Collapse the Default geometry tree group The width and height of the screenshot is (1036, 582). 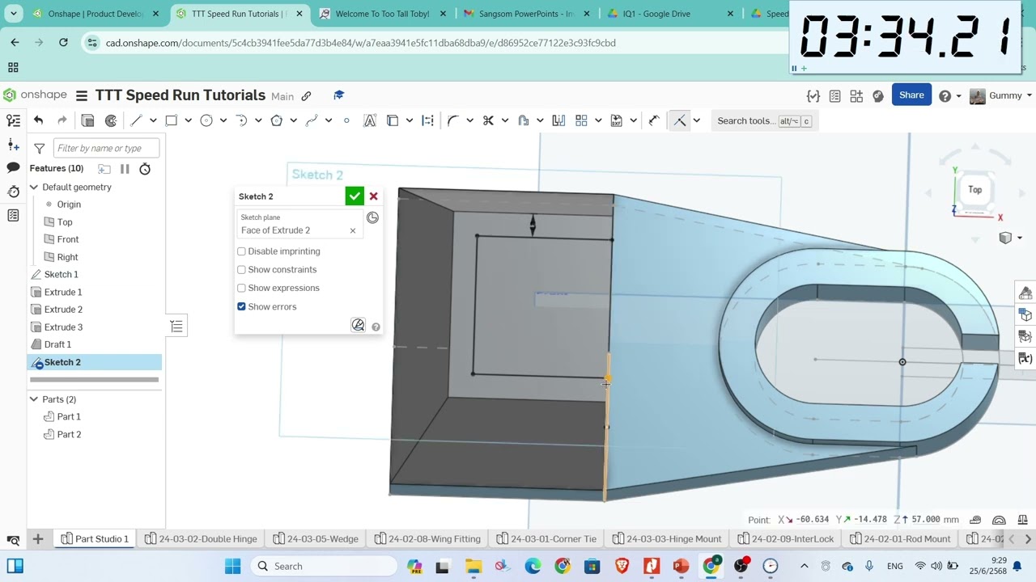[34, 187]
